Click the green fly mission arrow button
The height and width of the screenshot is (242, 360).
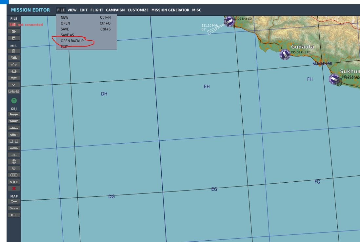pyautogui.click(x=14, y=101)
